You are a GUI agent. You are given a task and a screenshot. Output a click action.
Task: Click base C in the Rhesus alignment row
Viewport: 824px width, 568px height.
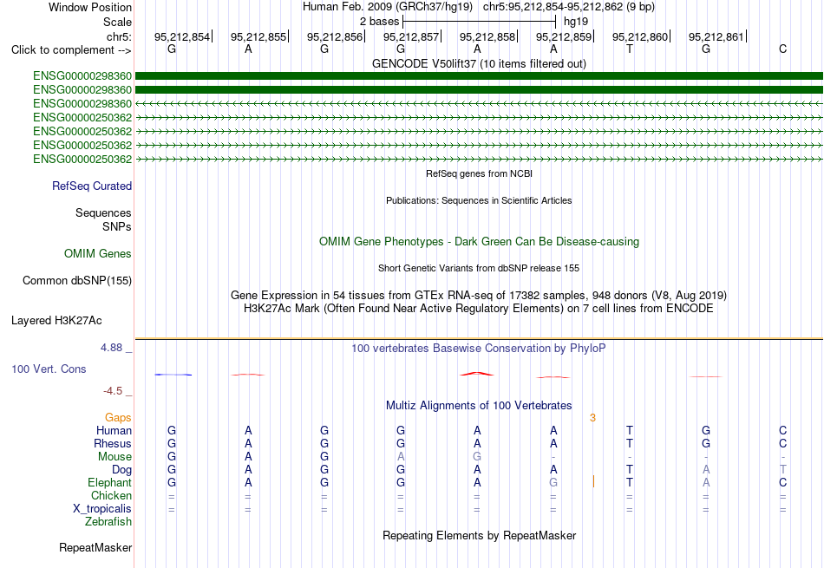[x=782, y=443]
